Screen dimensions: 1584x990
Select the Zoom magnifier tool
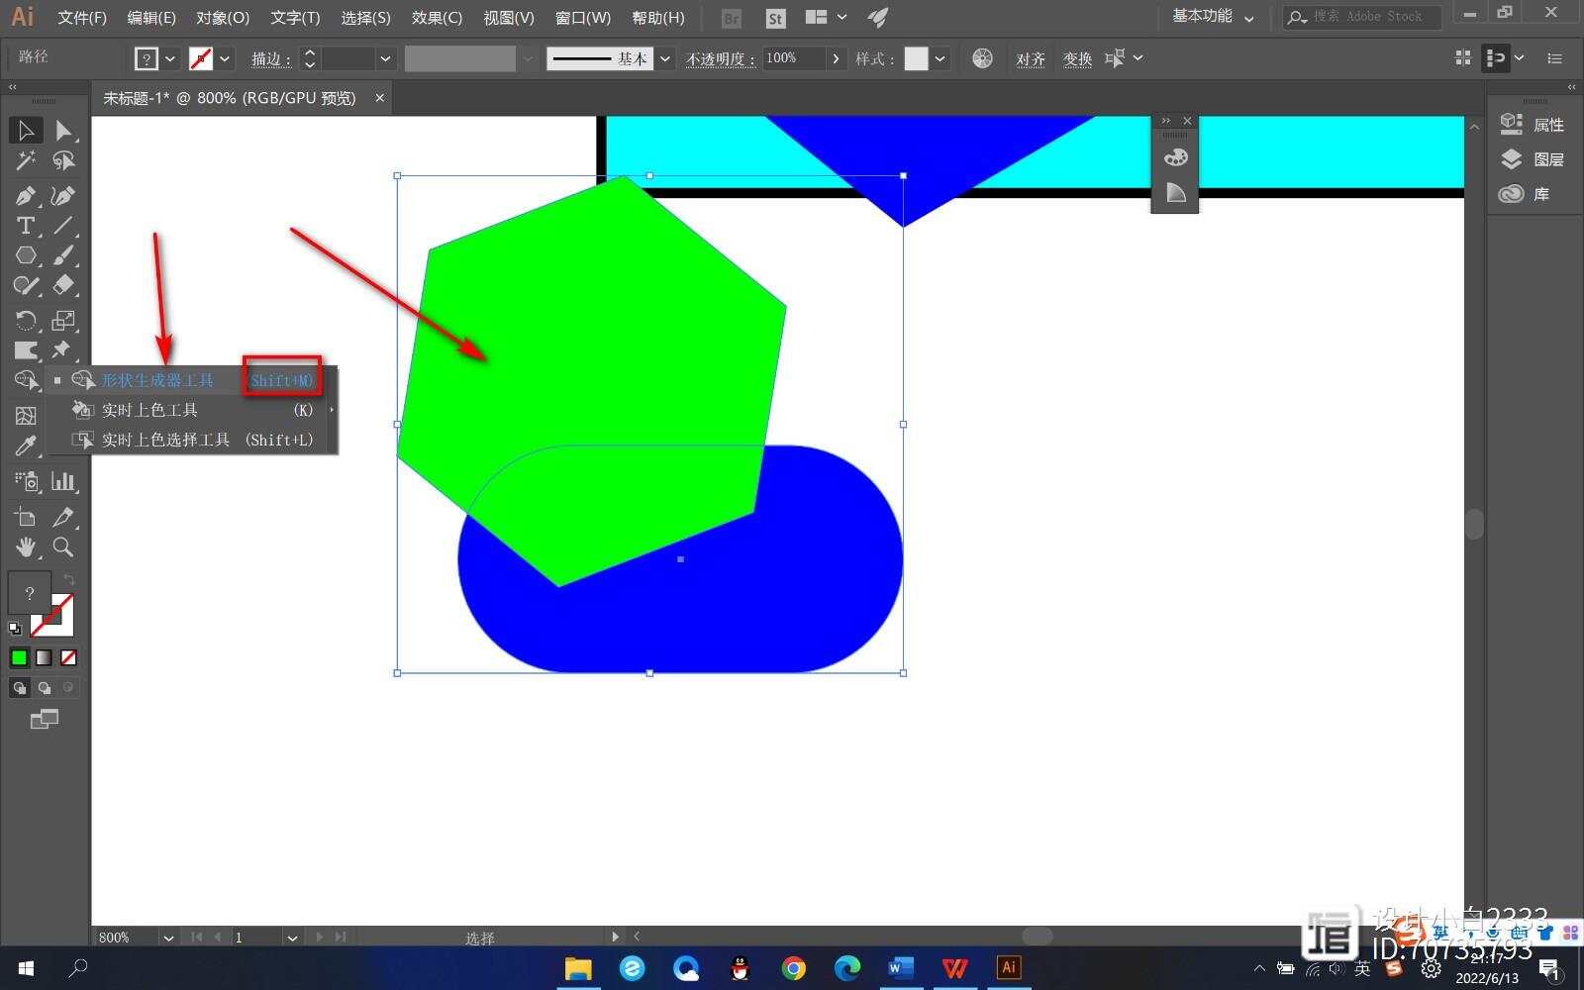63,546
